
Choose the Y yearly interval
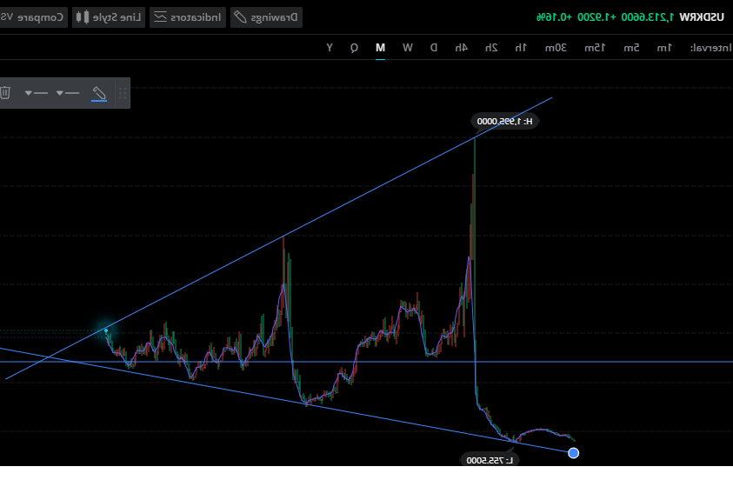(329, 47)
